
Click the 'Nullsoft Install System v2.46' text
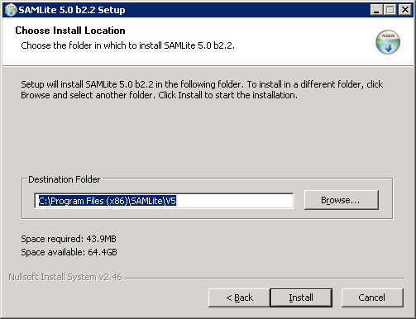pyautogui.click(x=65, y=277)
